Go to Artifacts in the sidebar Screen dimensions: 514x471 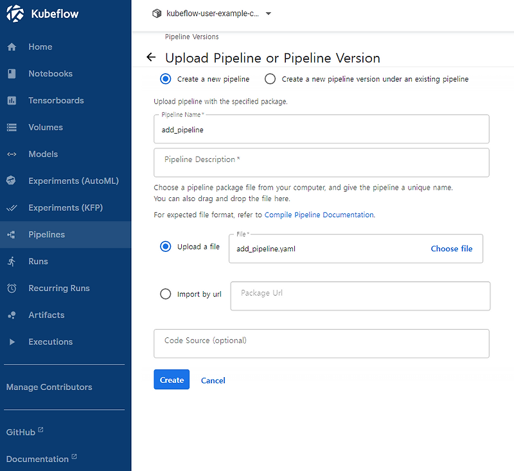(x=46, y=315)
